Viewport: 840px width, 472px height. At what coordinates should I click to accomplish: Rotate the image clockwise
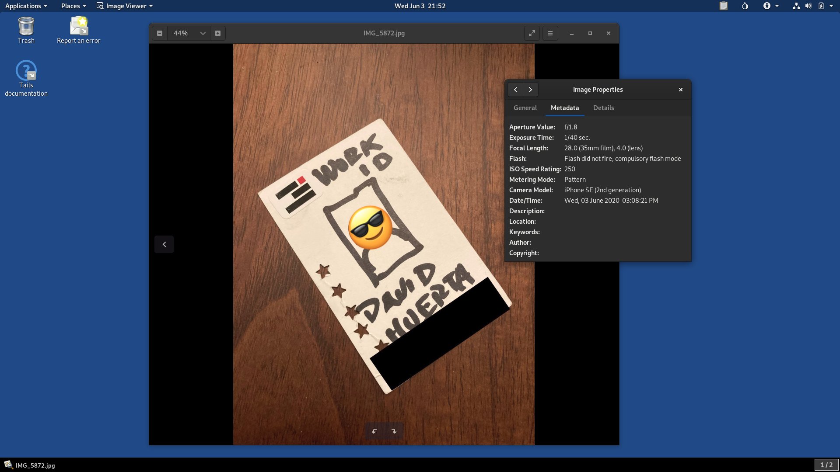[x=394, y=431]
